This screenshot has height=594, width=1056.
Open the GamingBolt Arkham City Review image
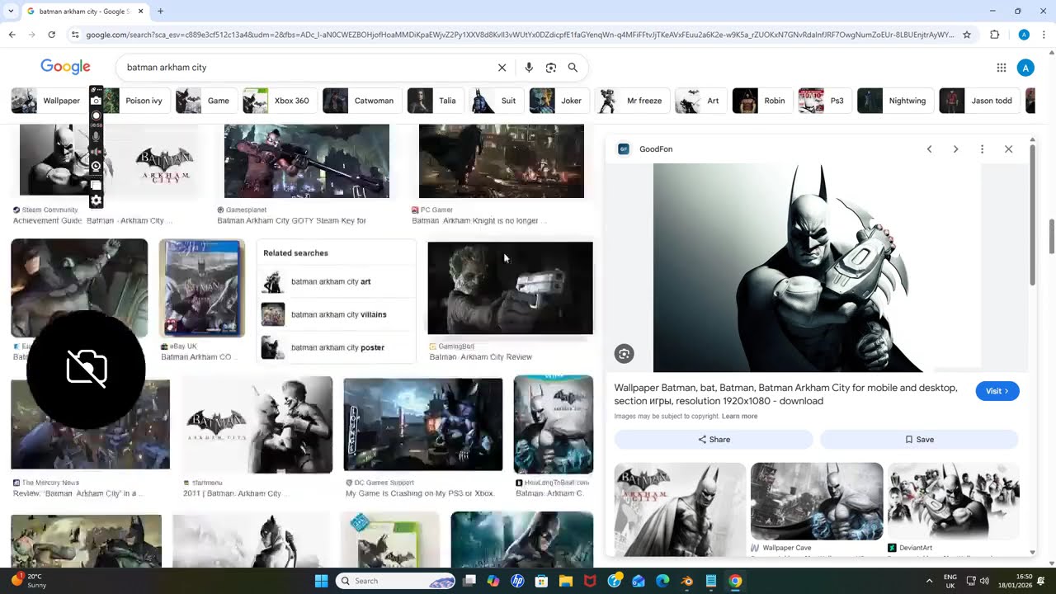(510, 288)
